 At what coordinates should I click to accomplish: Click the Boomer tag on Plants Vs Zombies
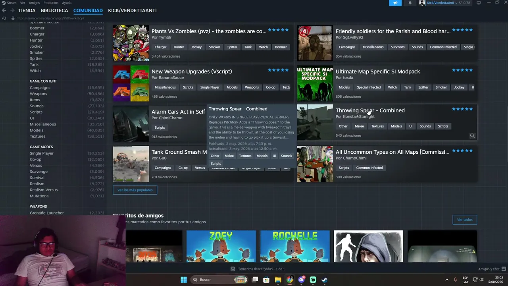(x=281, y=47)
